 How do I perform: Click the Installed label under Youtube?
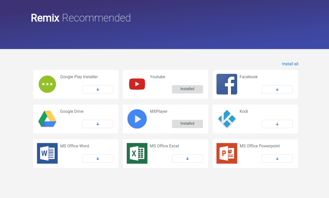188,89
